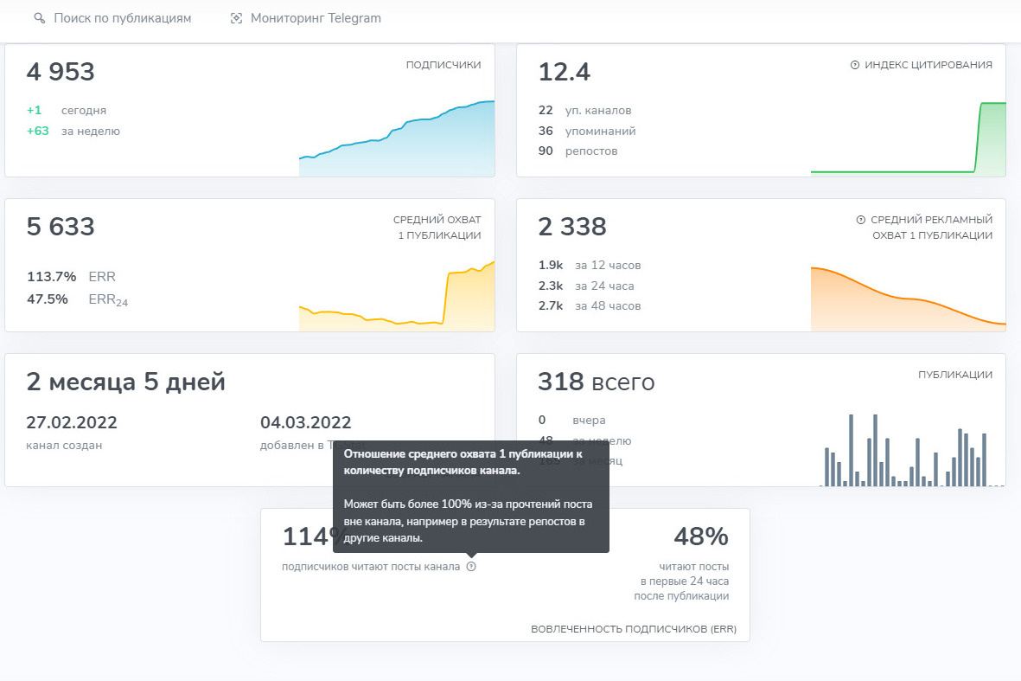The width and height of the screenshot is (1021, 681).
Task: Open Поиск по публикациям section
Action: point(122,18)
